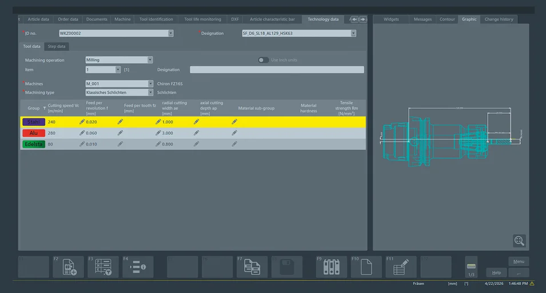Toggle the Use inch units switch
Image resolution: width=546 pixels, height=293 pixels.
(x=263, y=60)
